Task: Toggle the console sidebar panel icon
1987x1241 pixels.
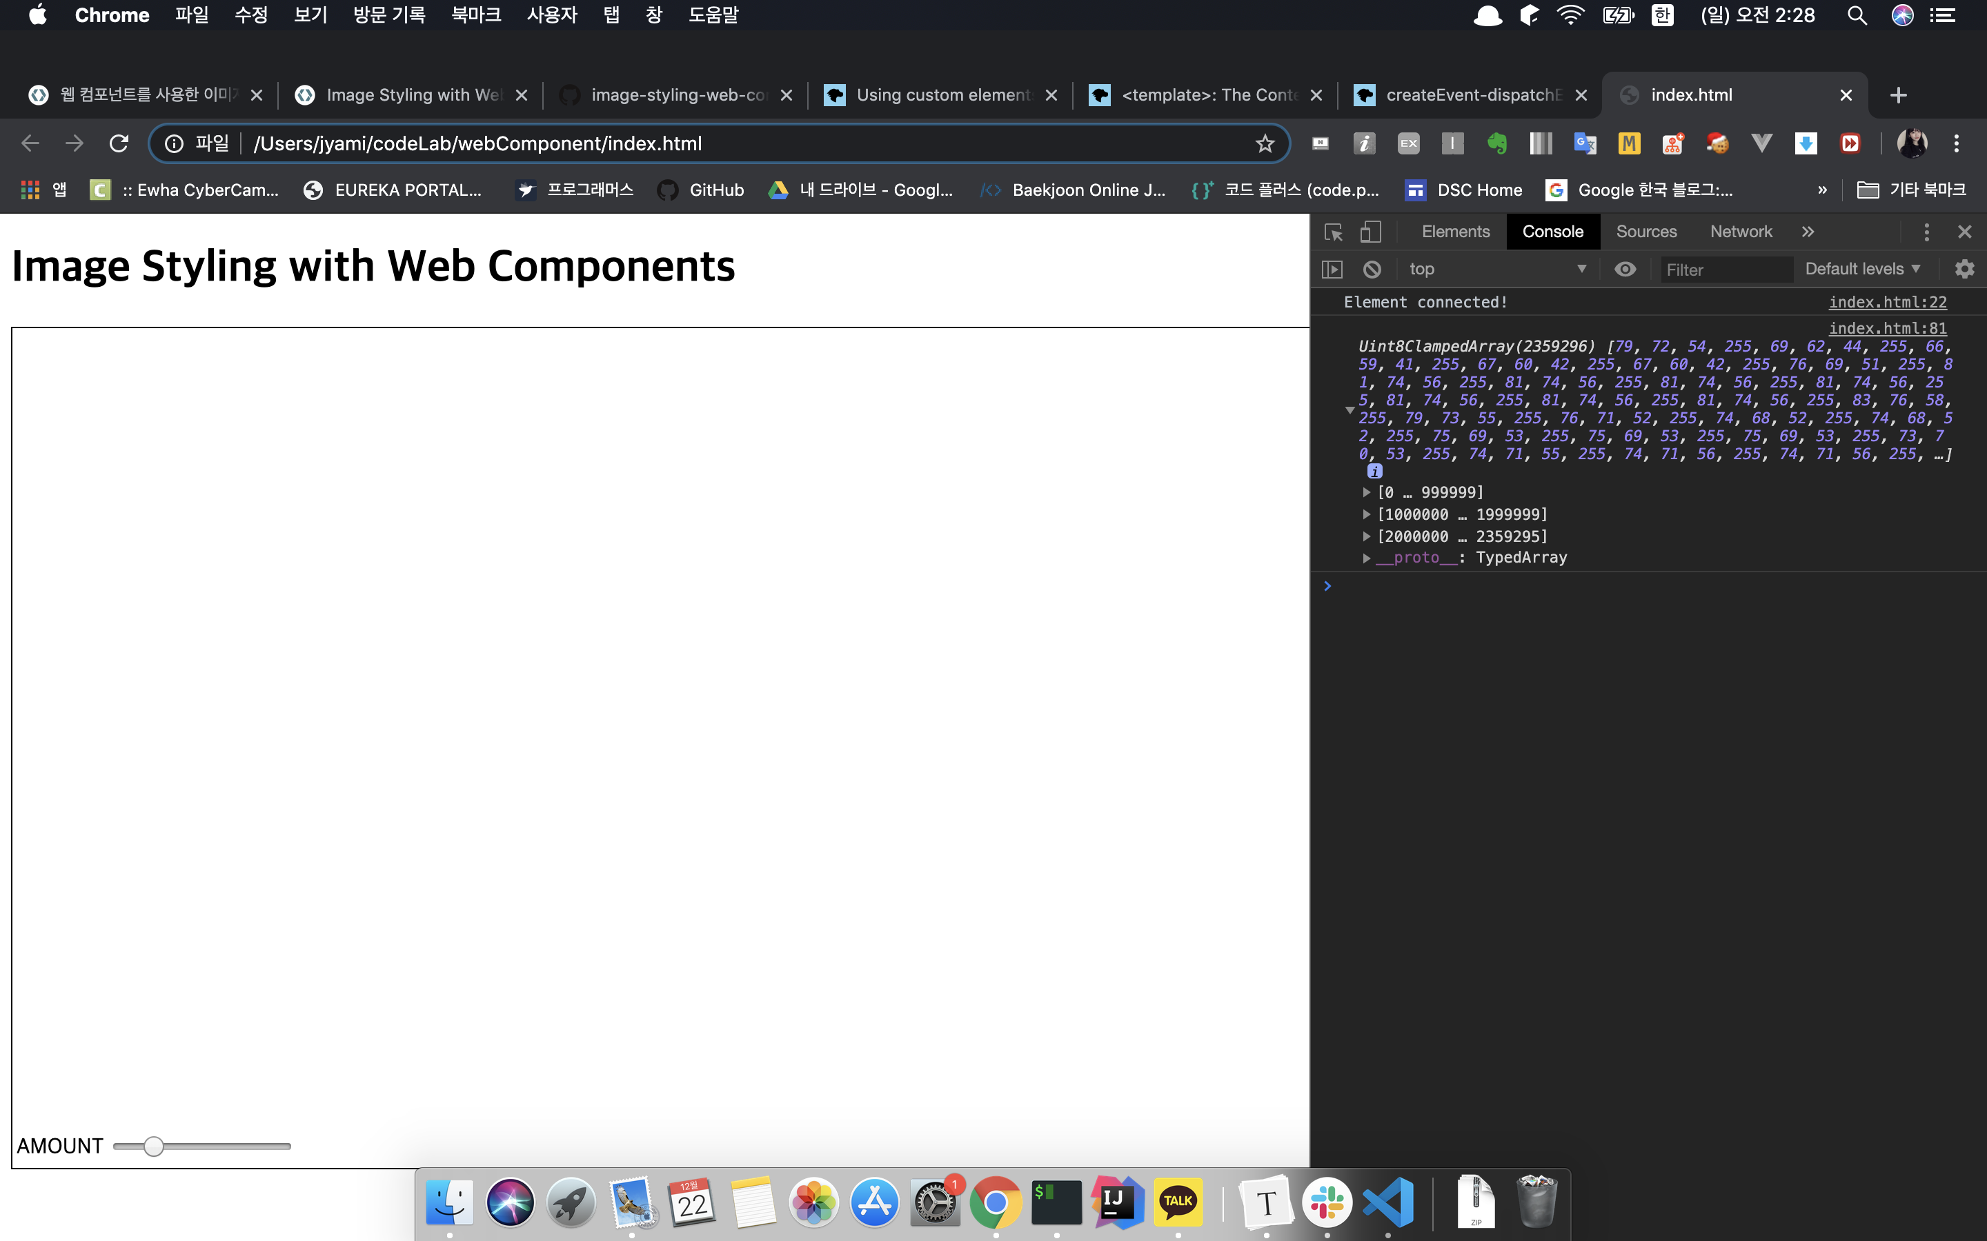Action: (1332, 269)
